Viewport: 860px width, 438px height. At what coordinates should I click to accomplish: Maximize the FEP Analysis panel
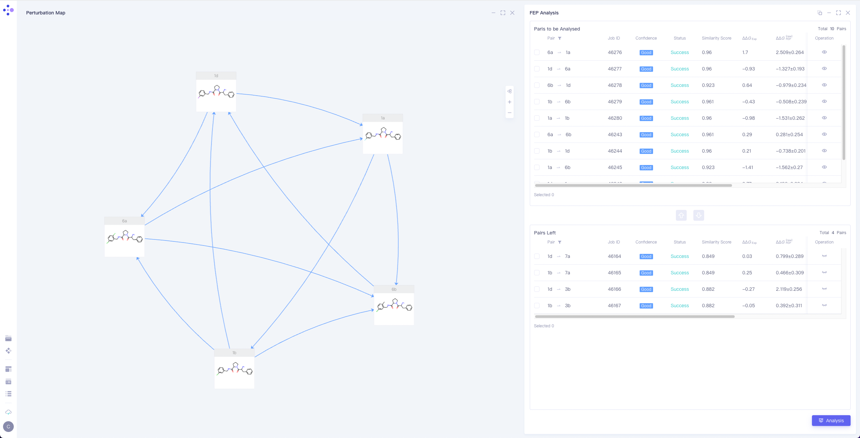click(838, 13)
